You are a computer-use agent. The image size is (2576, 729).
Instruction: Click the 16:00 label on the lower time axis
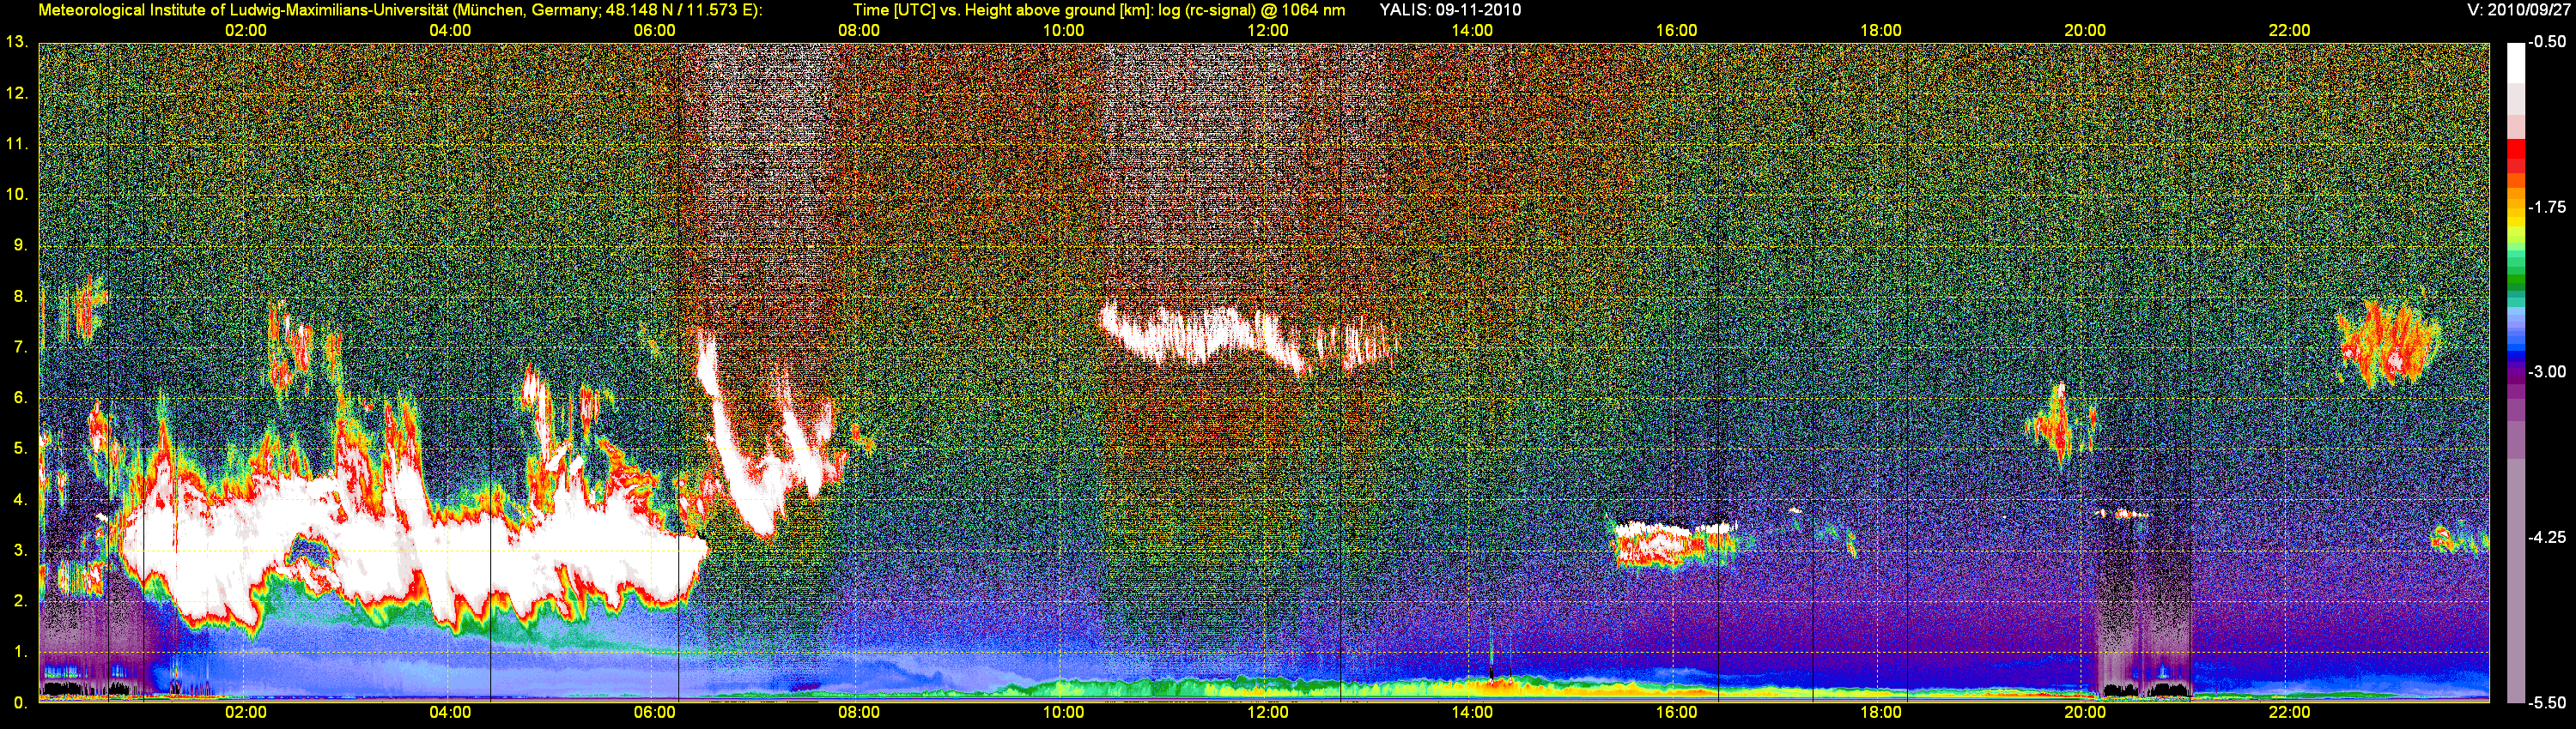point(1676,713)
